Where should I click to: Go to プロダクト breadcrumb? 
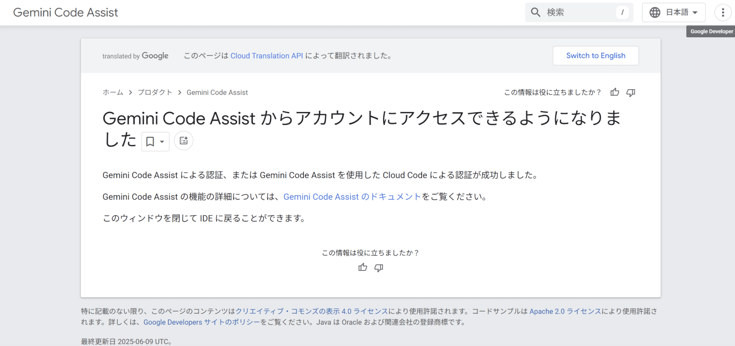[x=155, y=92]
